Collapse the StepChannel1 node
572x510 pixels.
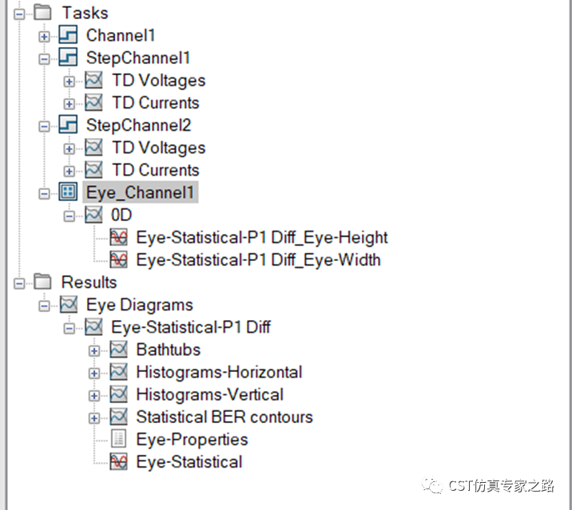tap(43, 59)
